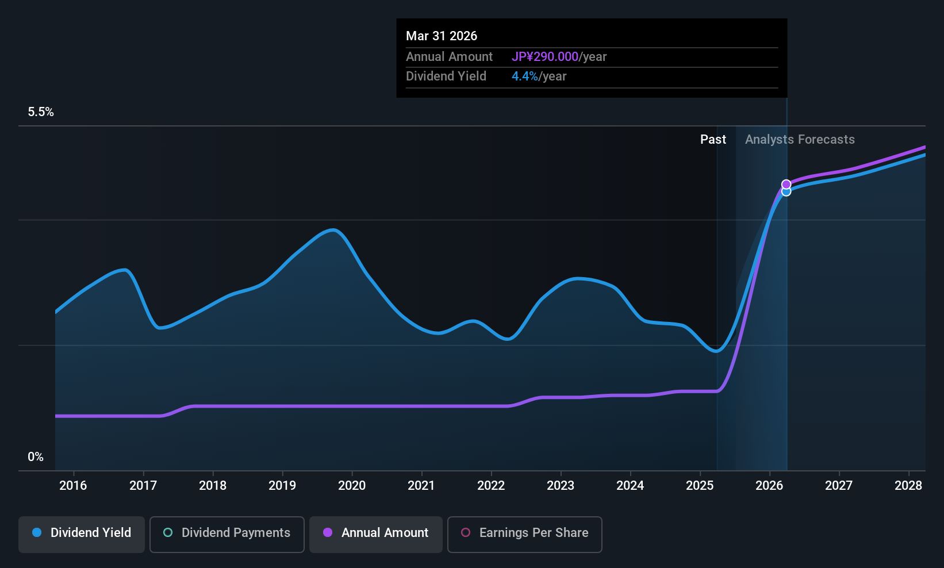Click the Past section label
Screen dimensions: 944x568
[x=713, y=140]
